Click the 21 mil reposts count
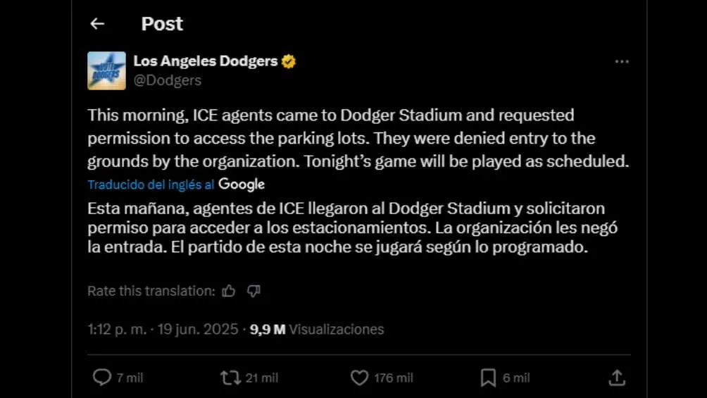The height and width of the screenshot is (398, 707). 261,378
